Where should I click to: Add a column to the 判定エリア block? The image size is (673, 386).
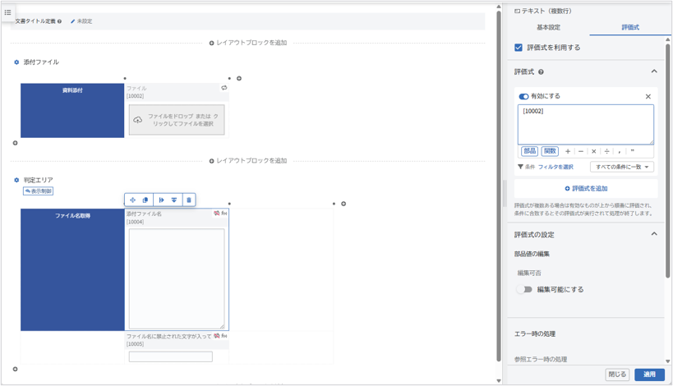[343, 204]
